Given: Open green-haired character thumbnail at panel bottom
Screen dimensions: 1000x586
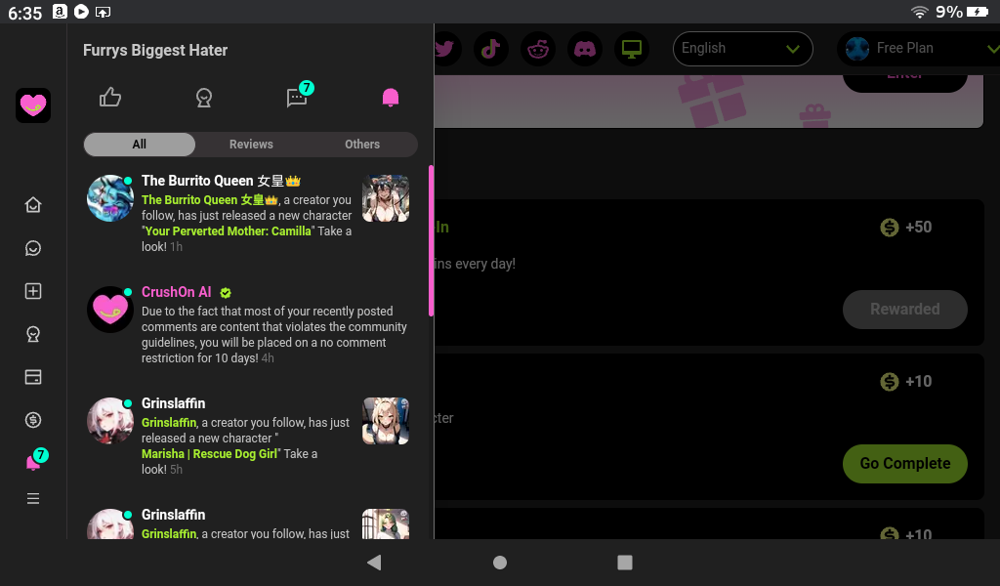Looking at the screenshot, I should coord(386,524).
